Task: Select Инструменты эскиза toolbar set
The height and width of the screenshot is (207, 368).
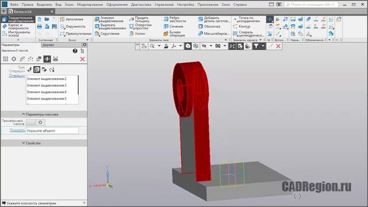Action: pyautogui.click(x=18, y=34)
